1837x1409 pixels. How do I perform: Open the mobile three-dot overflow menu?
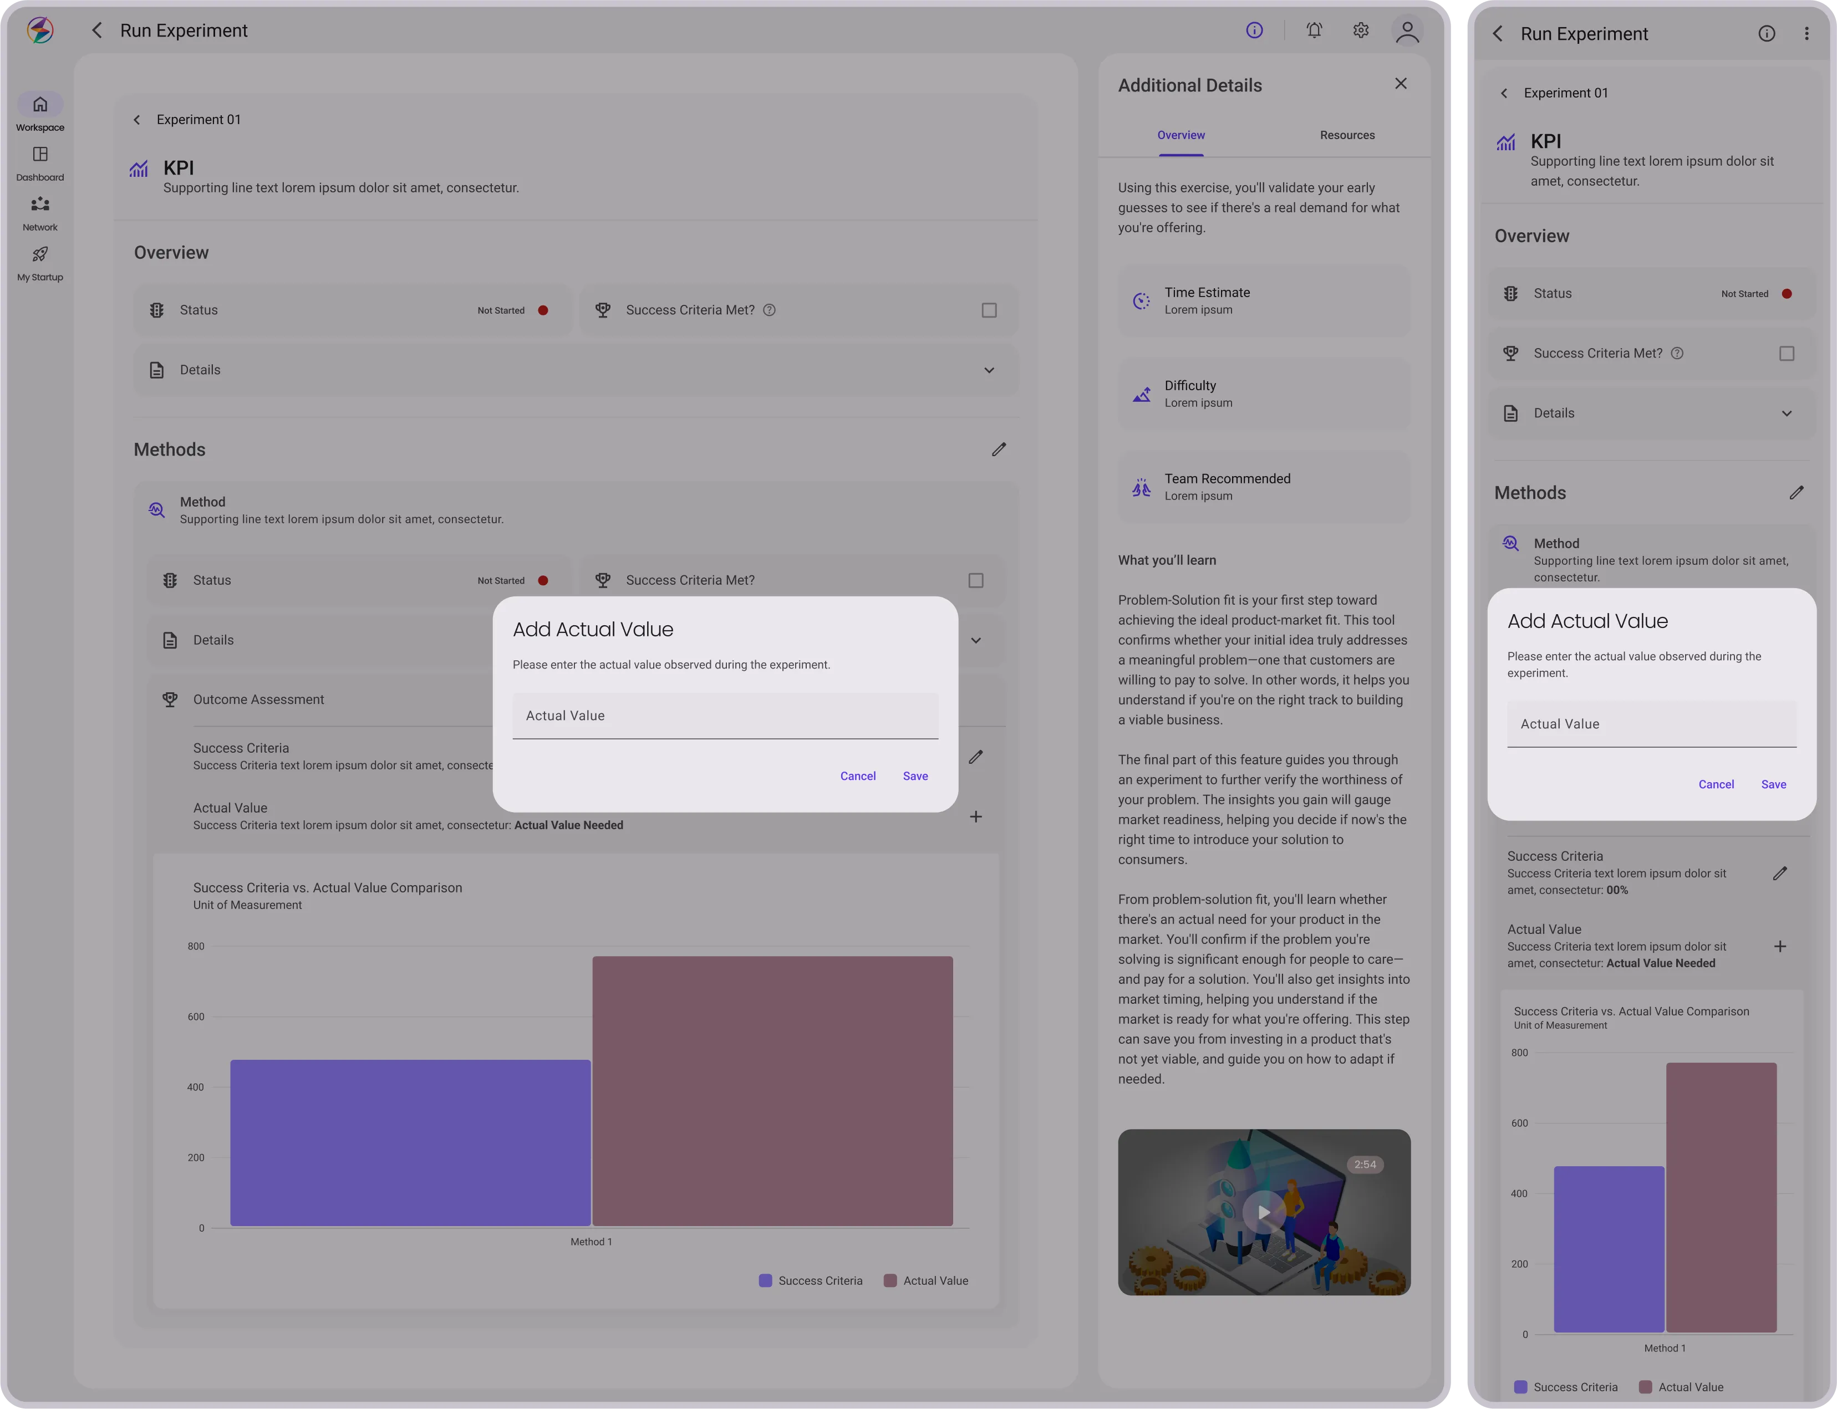tap(1806, 34)
